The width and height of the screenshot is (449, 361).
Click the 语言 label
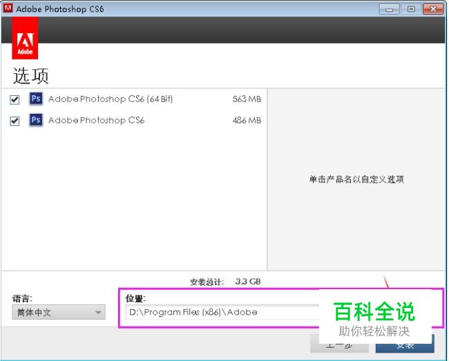point(22,298)
